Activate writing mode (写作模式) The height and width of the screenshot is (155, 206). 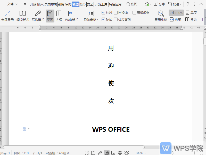click(x=38, y=16)
